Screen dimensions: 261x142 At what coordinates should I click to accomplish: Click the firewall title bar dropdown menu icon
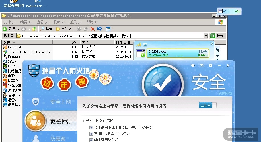tap(202, 65)
